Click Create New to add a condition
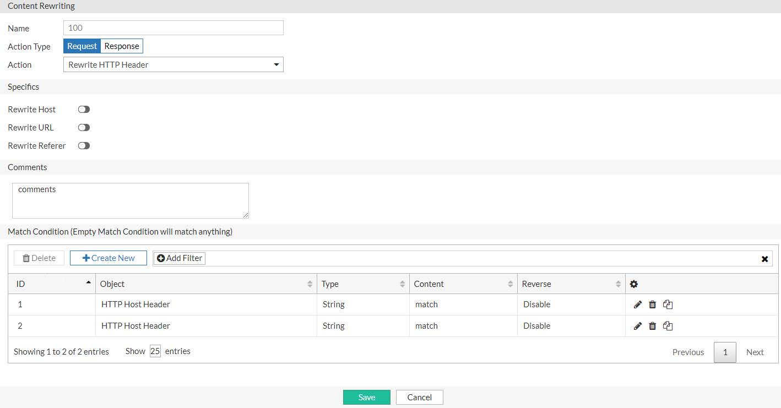This screenshot has height=408, width=781. 108,258
